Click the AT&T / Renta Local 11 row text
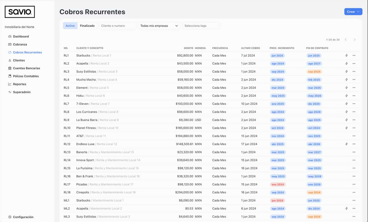Viewport: 368px width, 222px height. (x=91, y=136)
